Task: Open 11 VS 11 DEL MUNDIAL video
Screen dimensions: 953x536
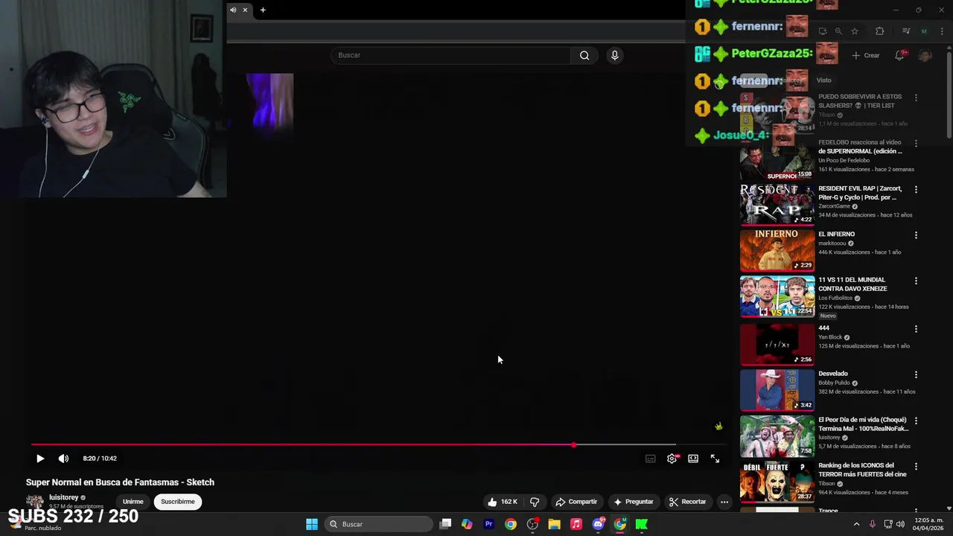Action: tap(777, 296)
